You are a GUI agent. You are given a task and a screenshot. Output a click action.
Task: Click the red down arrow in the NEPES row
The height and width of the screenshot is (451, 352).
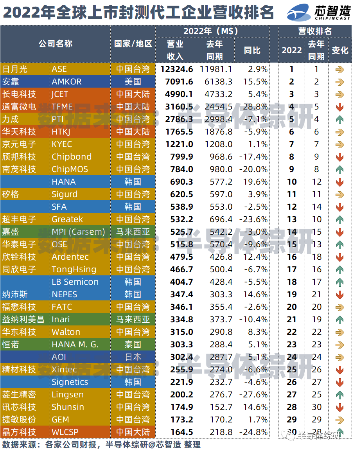(x=339, y=295)
